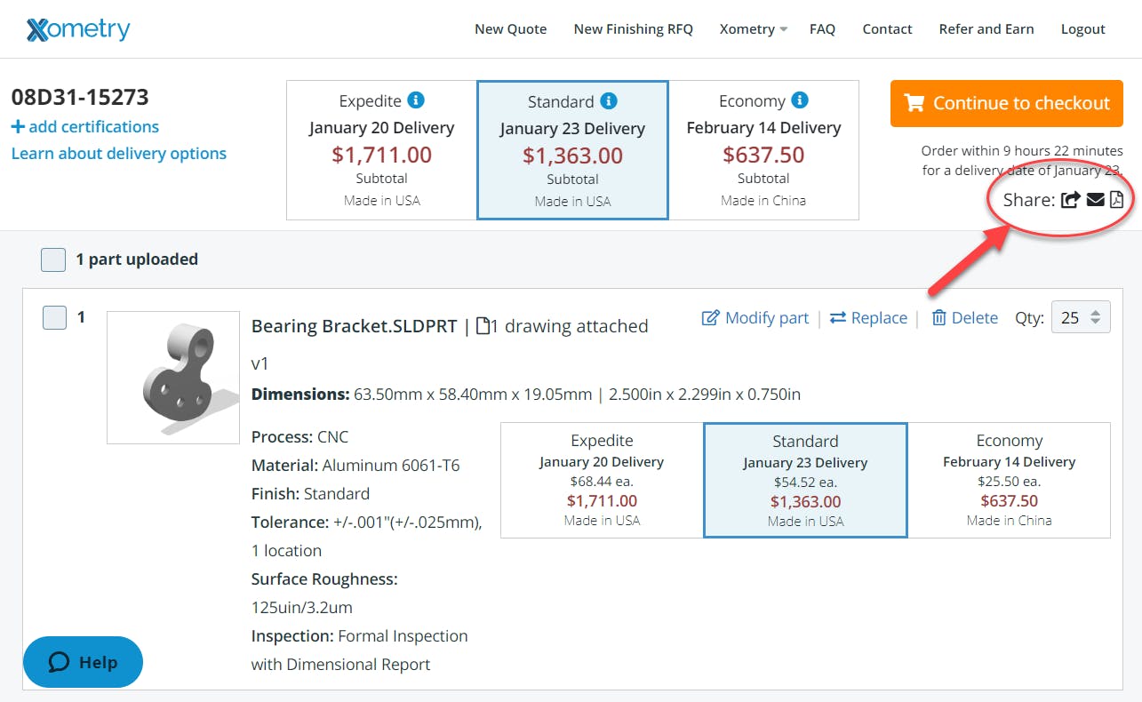Download the quote as PDF icon
The height and width of the screenshot is (702, 1142).
[1116, 200]
